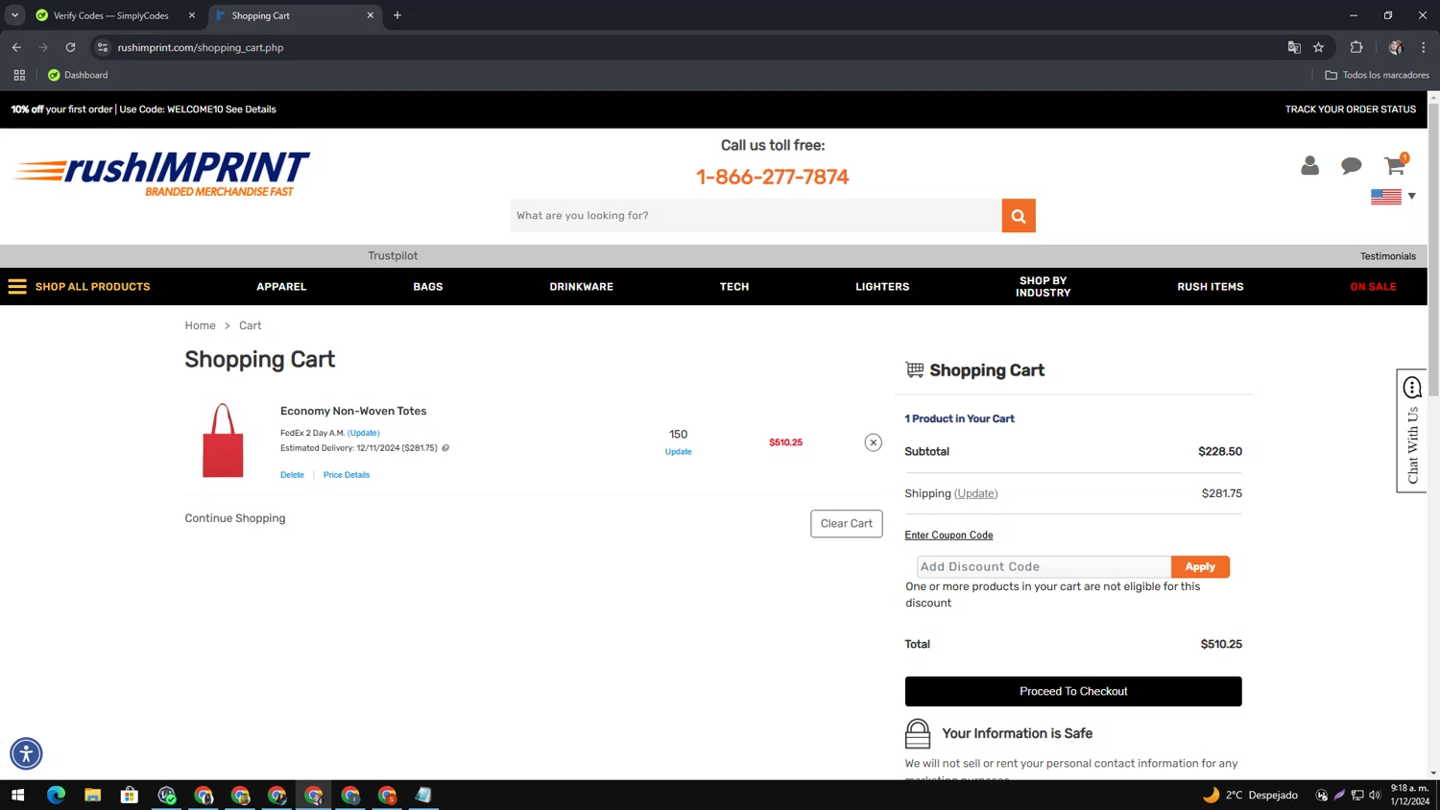View site information icon in address bar
1440x810 pixels.
click(x=103, y=47)
